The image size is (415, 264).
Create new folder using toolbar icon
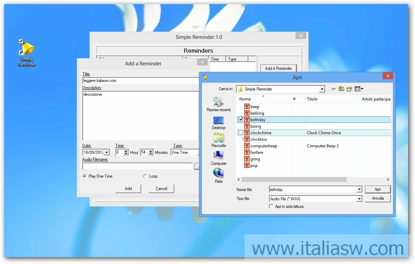pos(349,89)
